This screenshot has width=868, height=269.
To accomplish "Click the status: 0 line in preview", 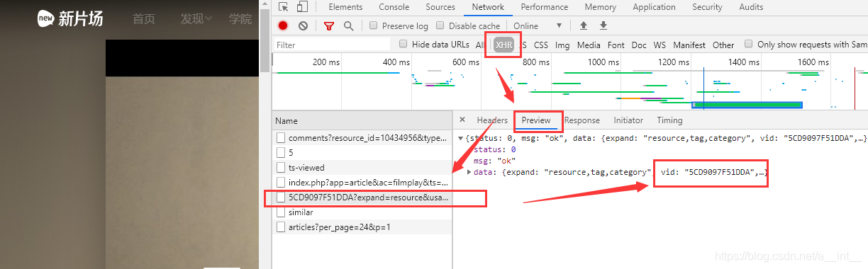I will [494, 150].
